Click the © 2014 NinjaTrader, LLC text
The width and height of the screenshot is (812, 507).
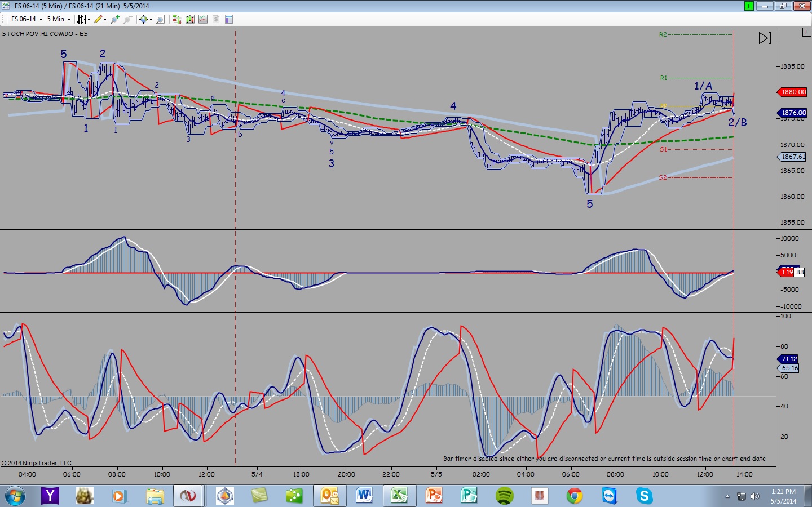click(x=37, y=463)
